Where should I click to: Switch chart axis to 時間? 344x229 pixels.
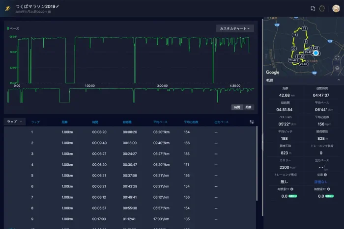tap(236, 107)
